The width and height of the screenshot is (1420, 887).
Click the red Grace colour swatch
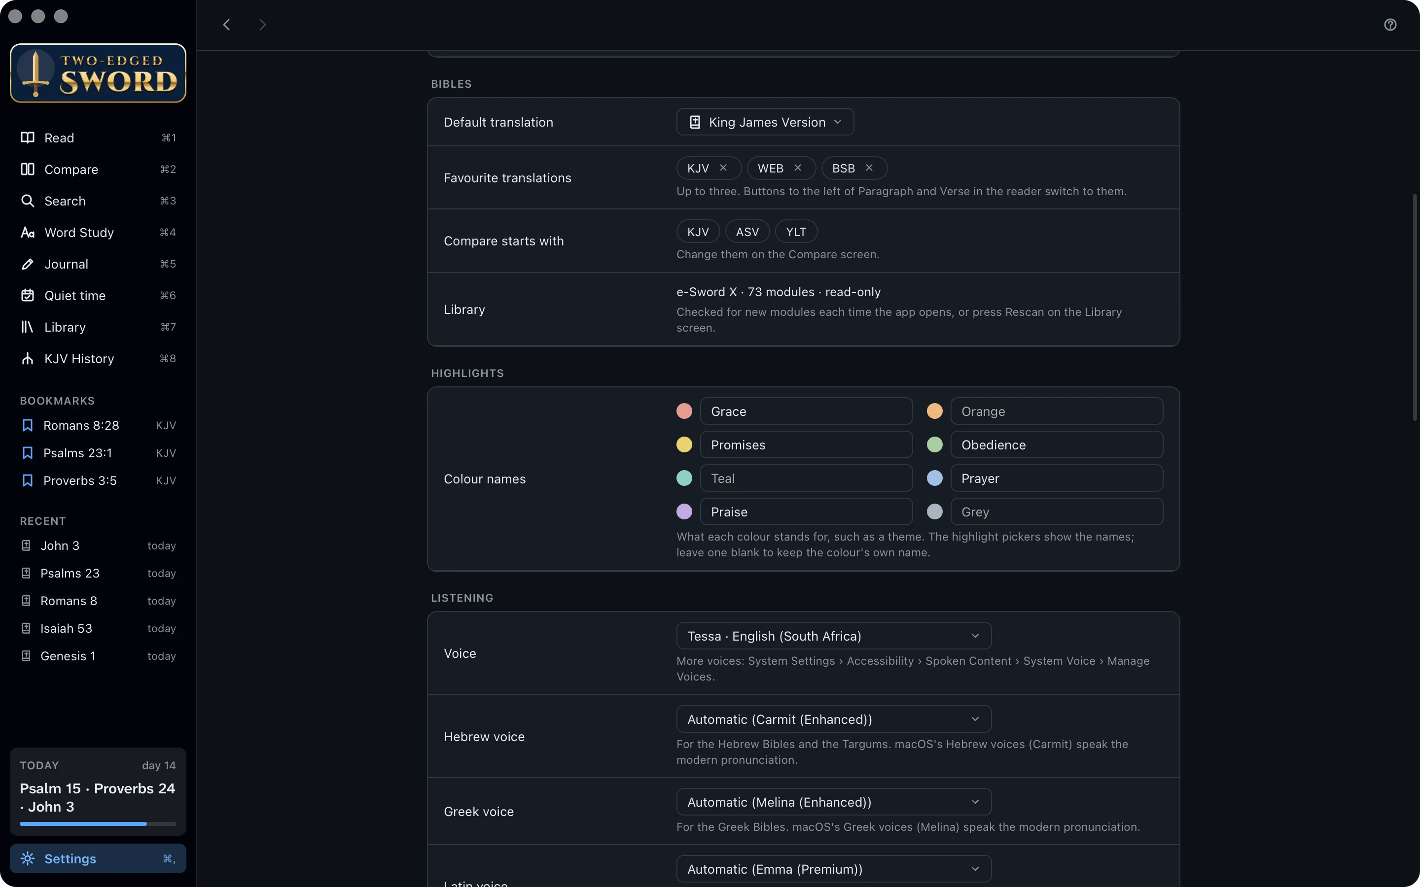684,411
